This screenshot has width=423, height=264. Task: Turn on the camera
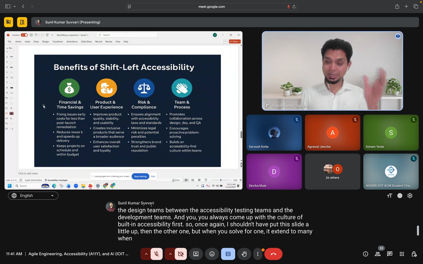[x=181, y=254]
